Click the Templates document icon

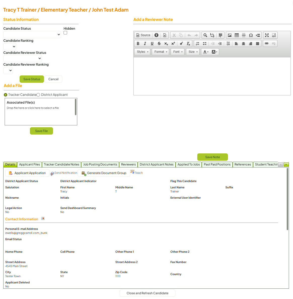(165, 35)
